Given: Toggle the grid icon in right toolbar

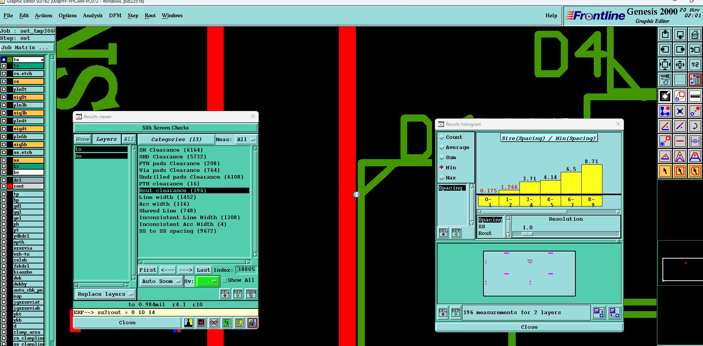Looking at the screenshot, I should 680,80.
